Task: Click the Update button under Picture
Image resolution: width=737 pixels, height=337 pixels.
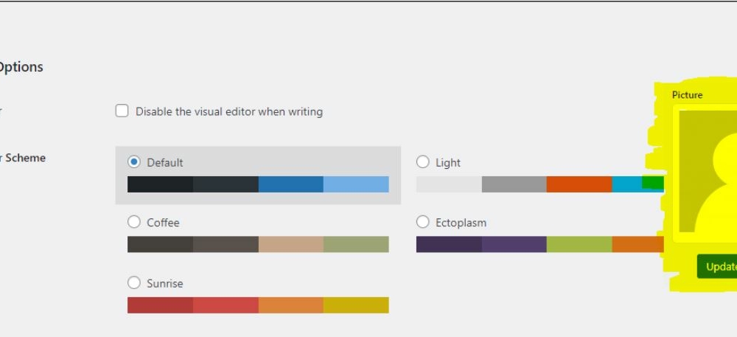Action: click(x=717, y=266)
